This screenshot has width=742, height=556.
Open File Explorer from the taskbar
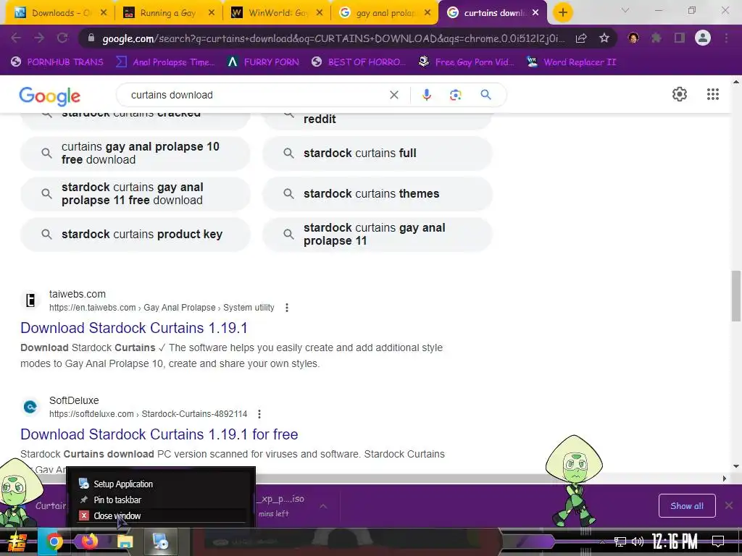pyautogui.click(x=125, y=542)
